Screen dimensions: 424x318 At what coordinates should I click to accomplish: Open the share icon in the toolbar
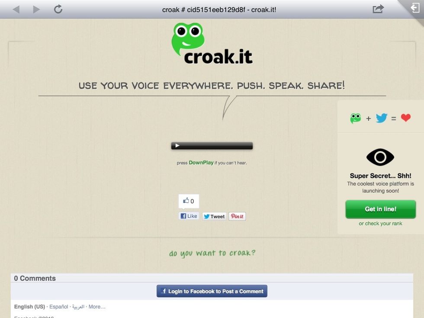pos(378,9)
